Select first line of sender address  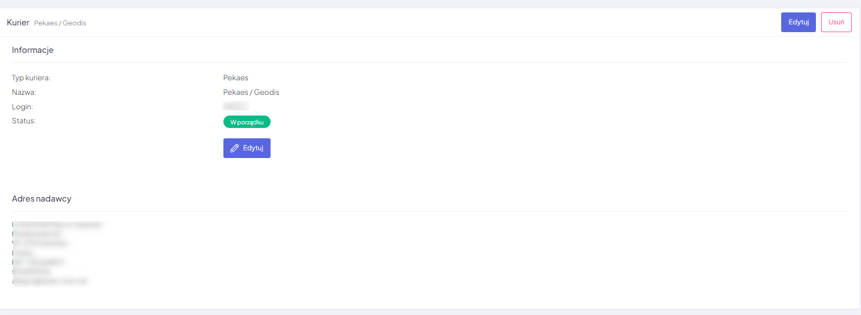[58, 225]
